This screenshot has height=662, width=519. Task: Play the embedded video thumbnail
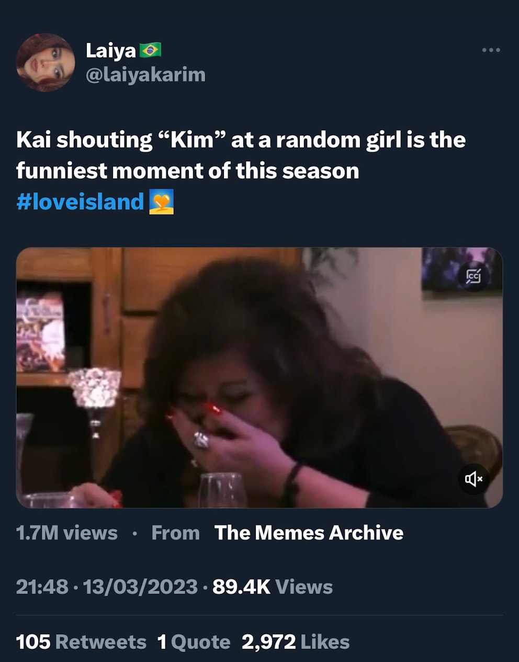(x=259, y=377)
